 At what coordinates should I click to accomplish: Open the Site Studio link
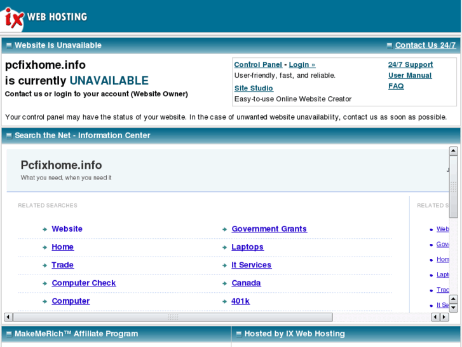coord(254,89)
